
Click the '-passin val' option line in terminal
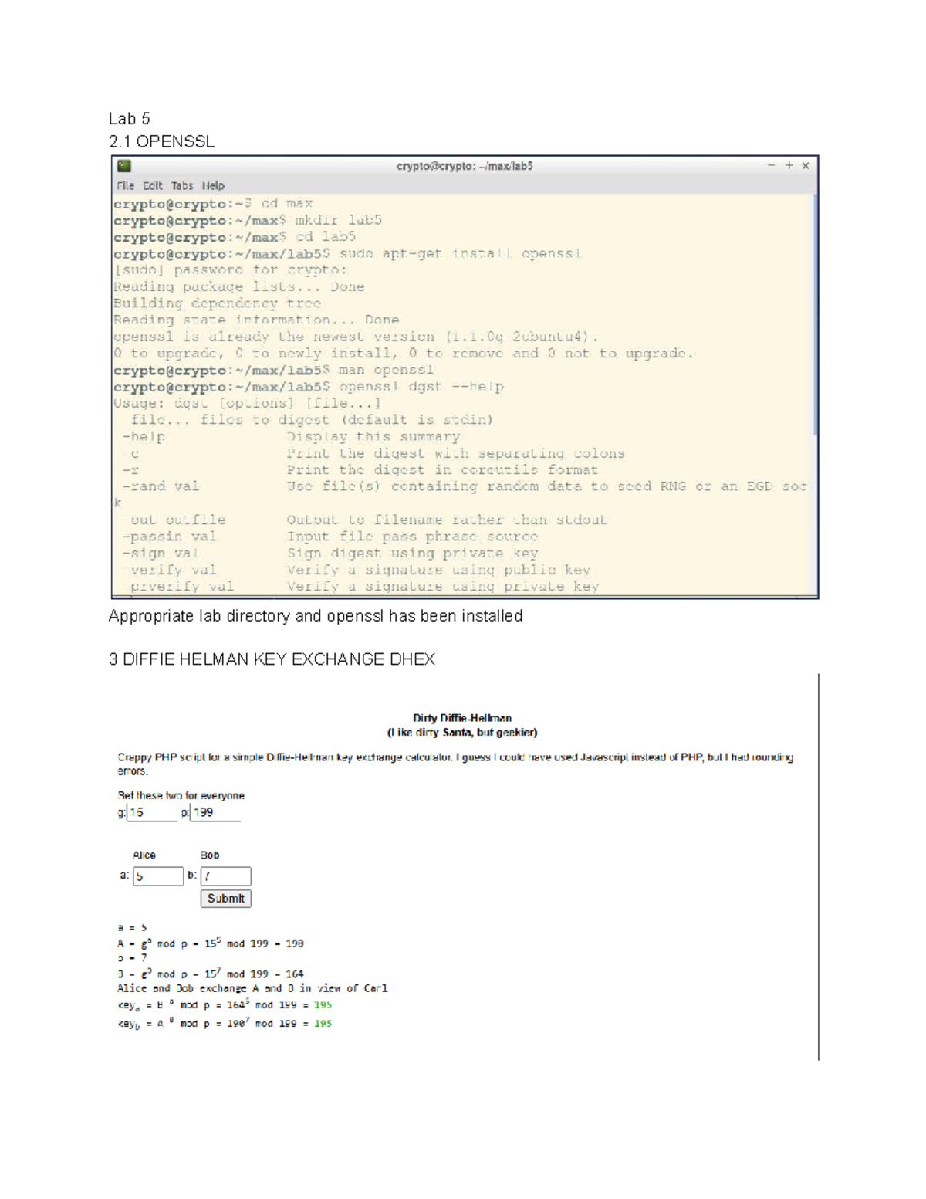pos(330,537)
